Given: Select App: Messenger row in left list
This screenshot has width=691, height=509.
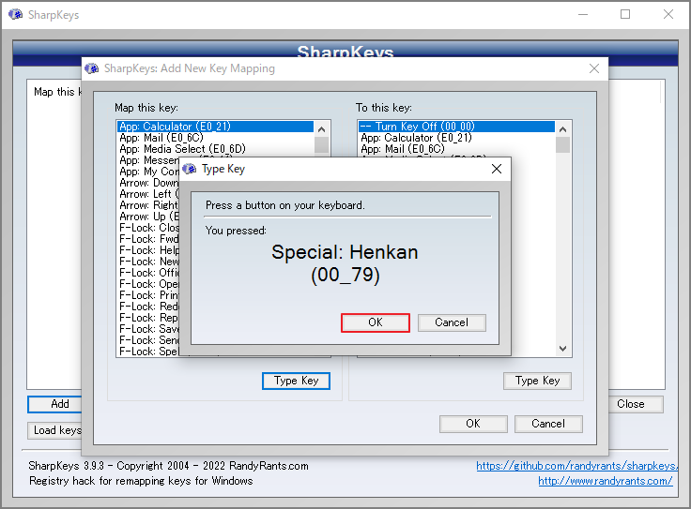Looking at the screenshot, I should (x=148, y=160).
